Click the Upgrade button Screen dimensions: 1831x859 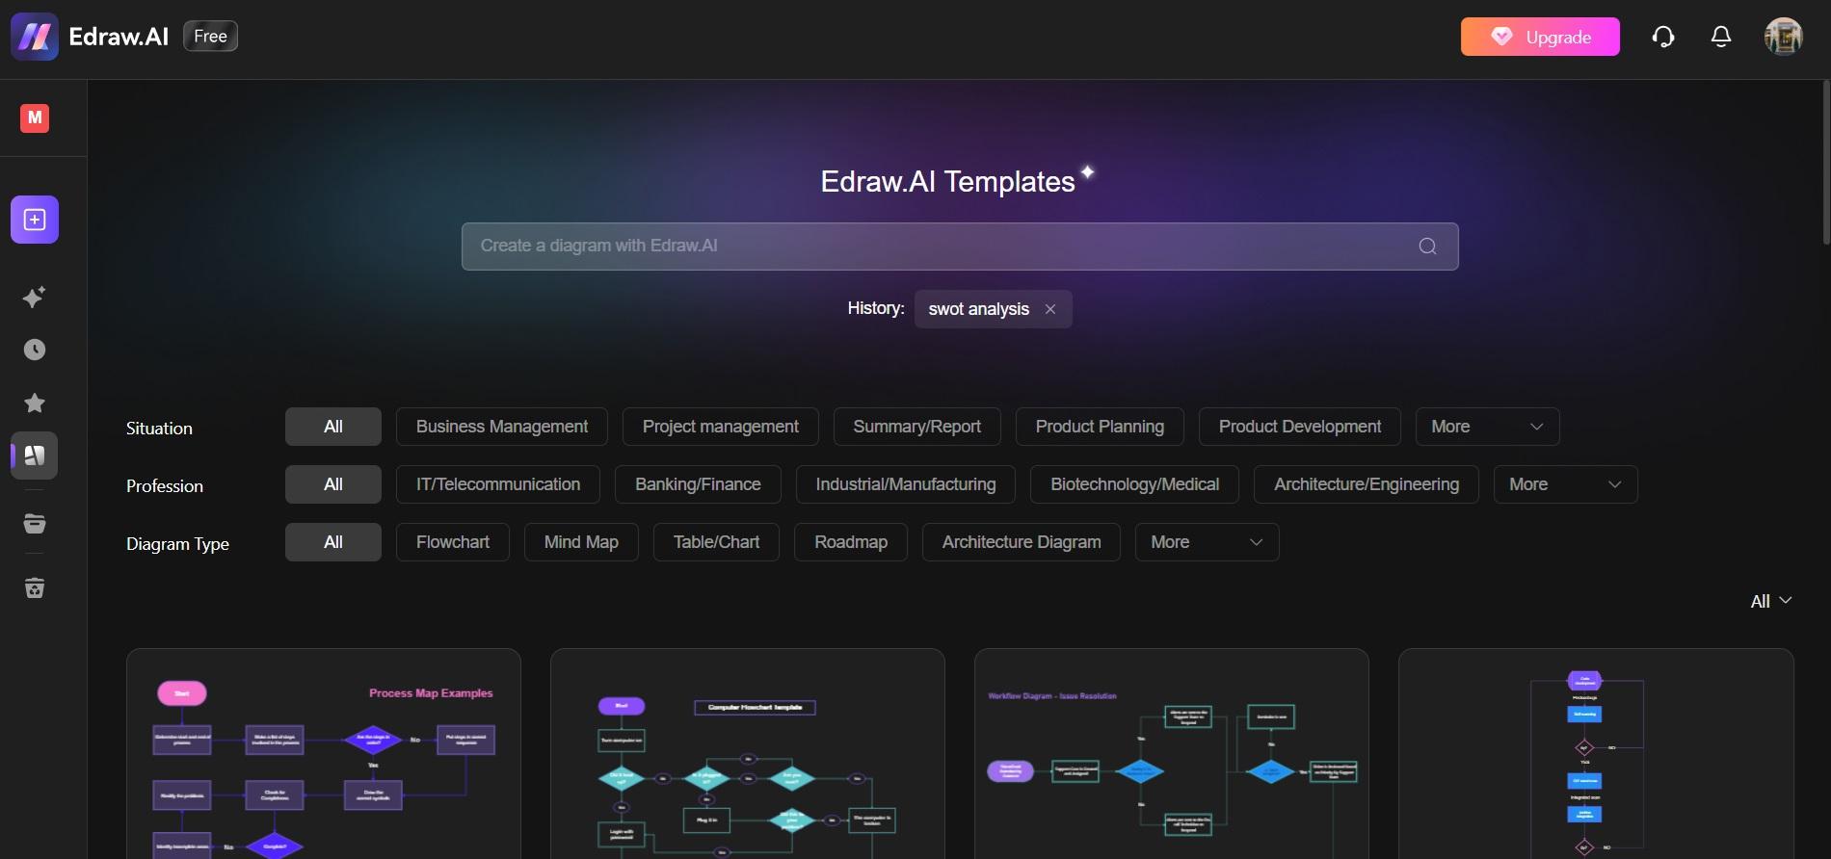[1540, 37]
